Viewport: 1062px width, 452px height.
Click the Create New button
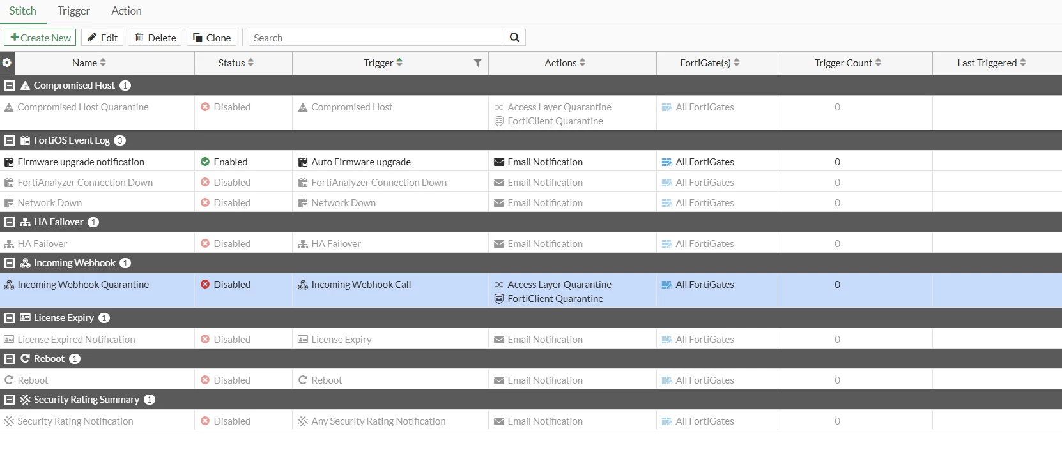pyautogui.click(x=40, y=38)
